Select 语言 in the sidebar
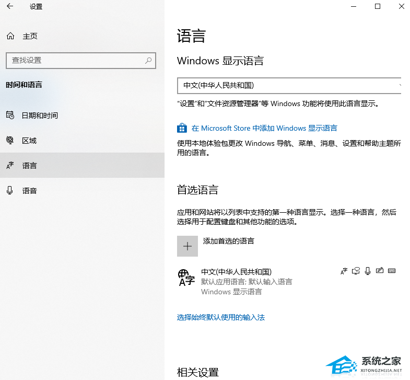Screen dimensions: 410x380 [82, 165]
